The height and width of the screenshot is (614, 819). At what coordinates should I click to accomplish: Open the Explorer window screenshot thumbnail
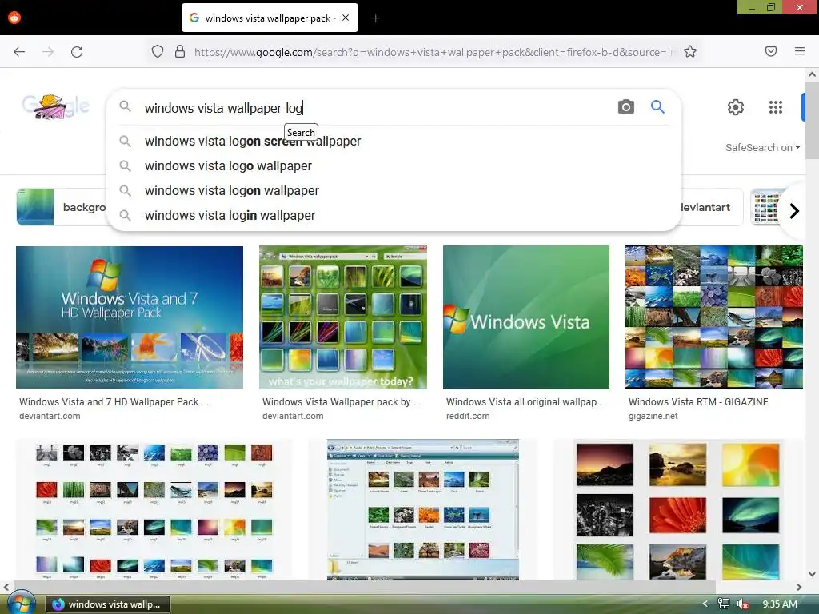click(423, 509)
